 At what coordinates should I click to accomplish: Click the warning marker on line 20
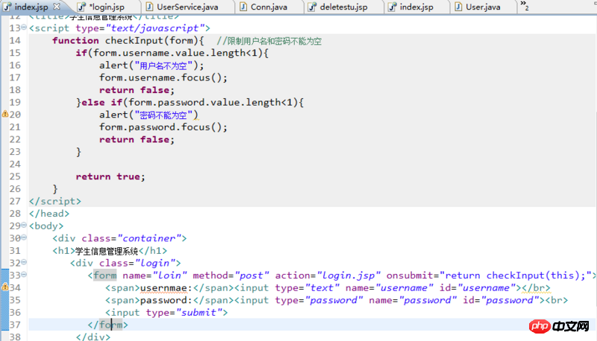click(x=4, y=115)
